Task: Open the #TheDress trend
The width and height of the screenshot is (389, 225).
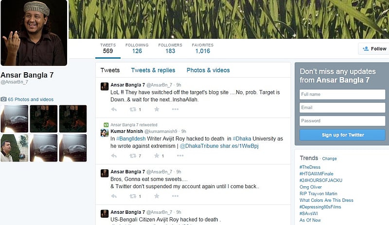Action: click(310, 167)
